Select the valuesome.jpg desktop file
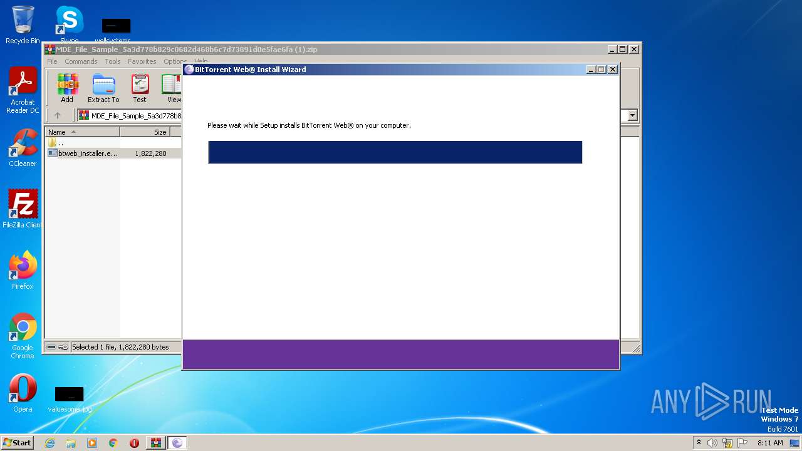The height and width of the screenshot is (451, 802). click(70, 399)
